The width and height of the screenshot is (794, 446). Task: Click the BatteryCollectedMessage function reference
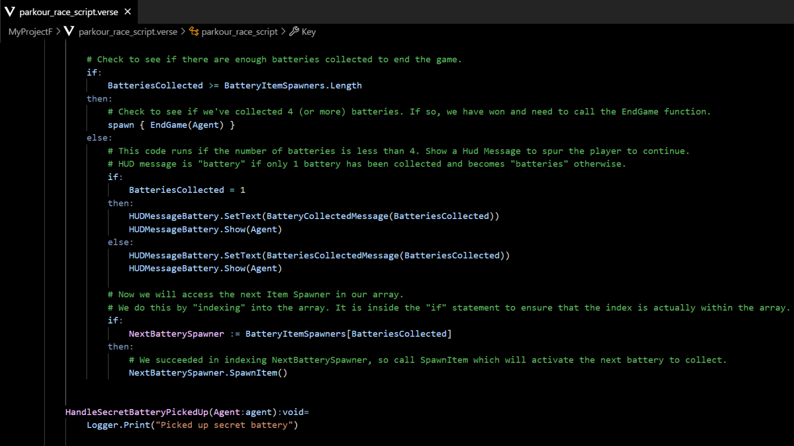(x=327, y=216)
